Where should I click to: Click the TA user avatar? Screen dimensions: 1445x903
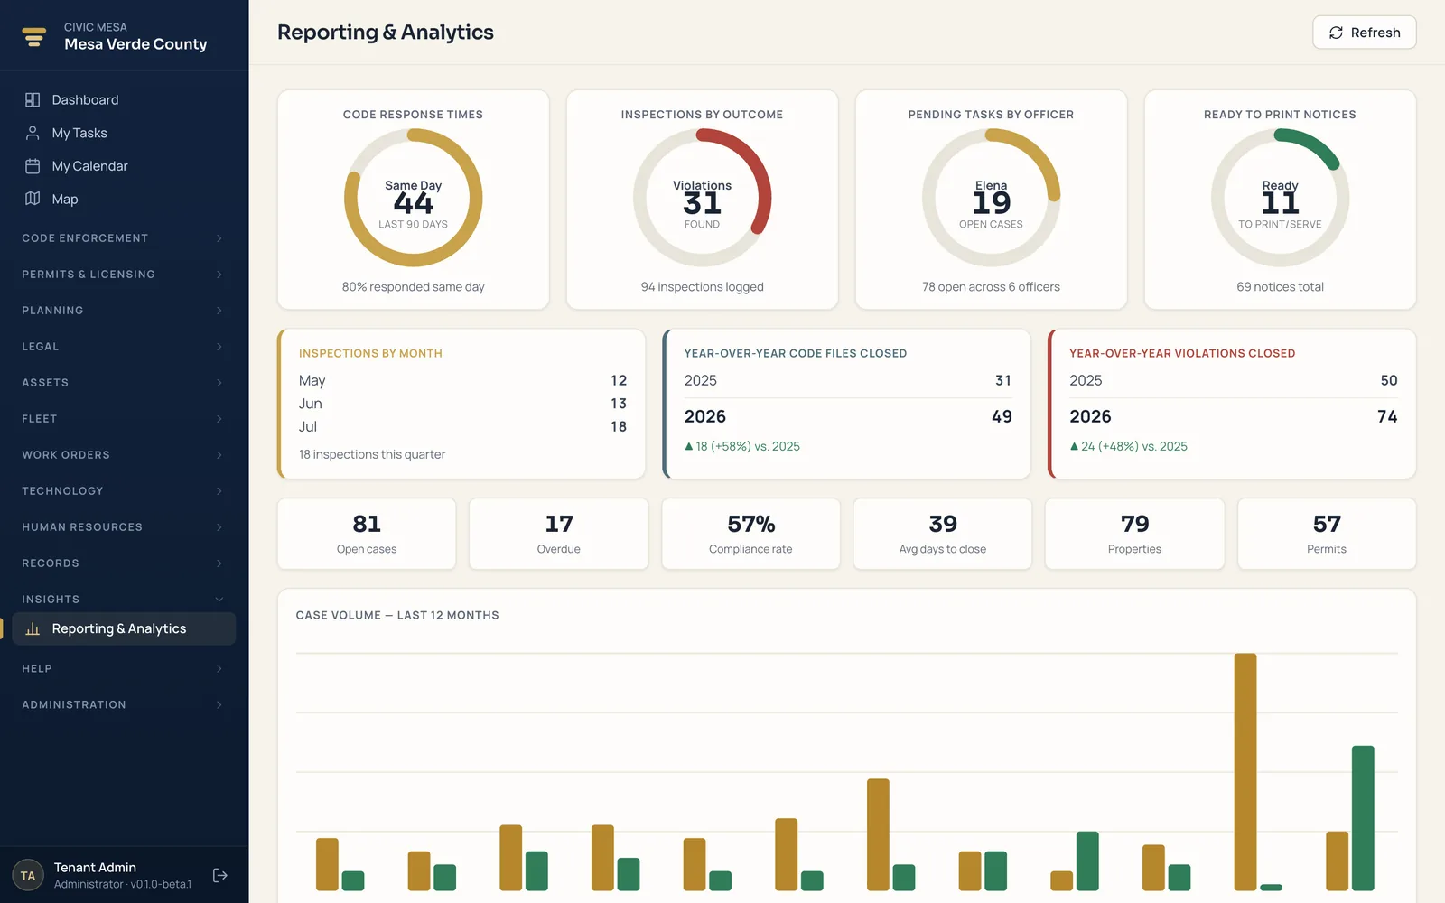pyautogui.click(x=28, y=875)
